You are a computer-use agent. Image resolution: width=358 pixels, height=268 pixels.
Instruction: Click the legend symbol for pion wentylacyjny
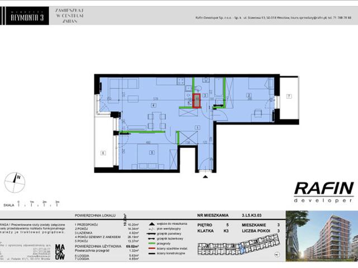[152, 229]
